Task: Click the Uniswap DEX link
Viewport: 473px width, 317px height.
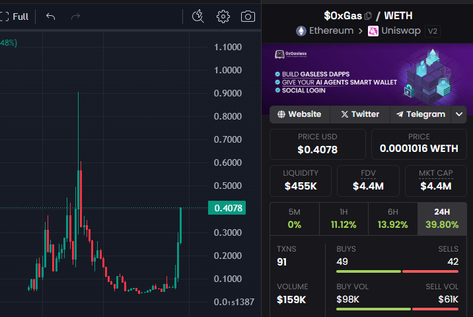Action: [x=400, y=31]
